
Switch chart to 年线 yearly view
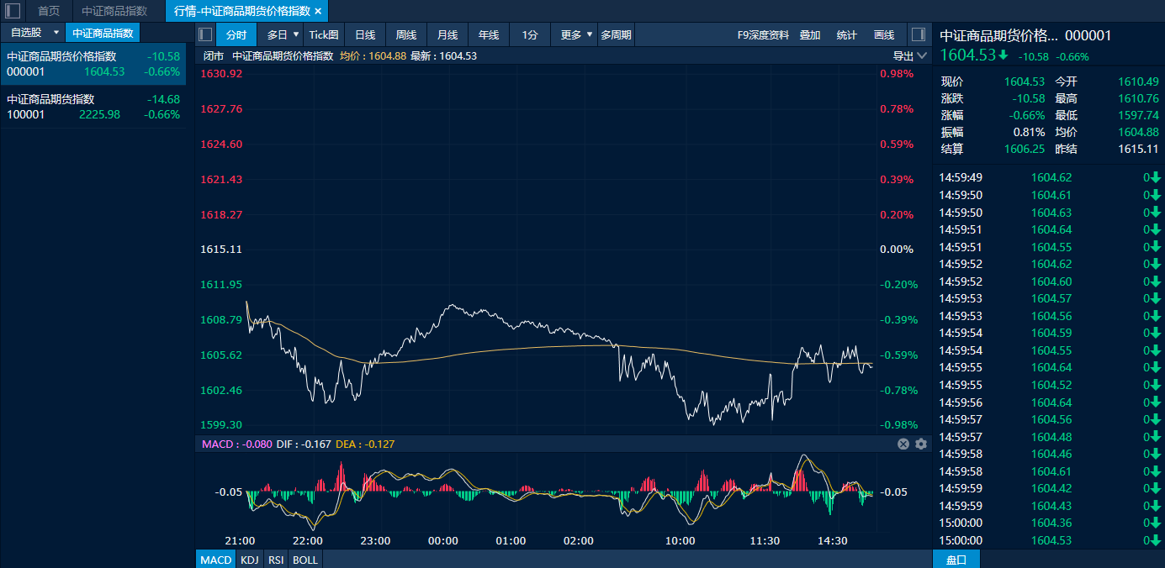coord(489,34)
